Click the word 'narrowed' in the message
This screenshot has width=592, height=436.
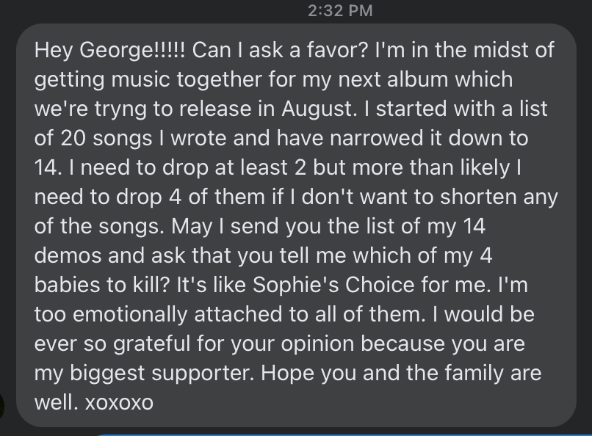(x=376, y=138)
